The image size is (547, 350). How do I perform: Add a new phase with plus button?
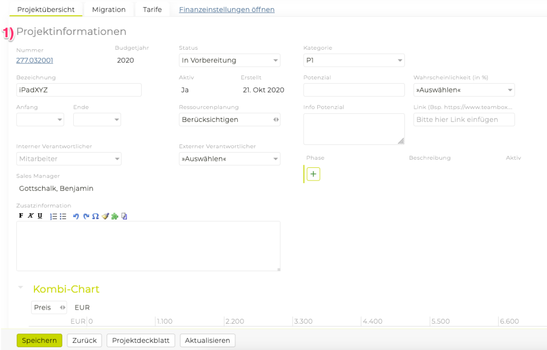click(313, 174)
